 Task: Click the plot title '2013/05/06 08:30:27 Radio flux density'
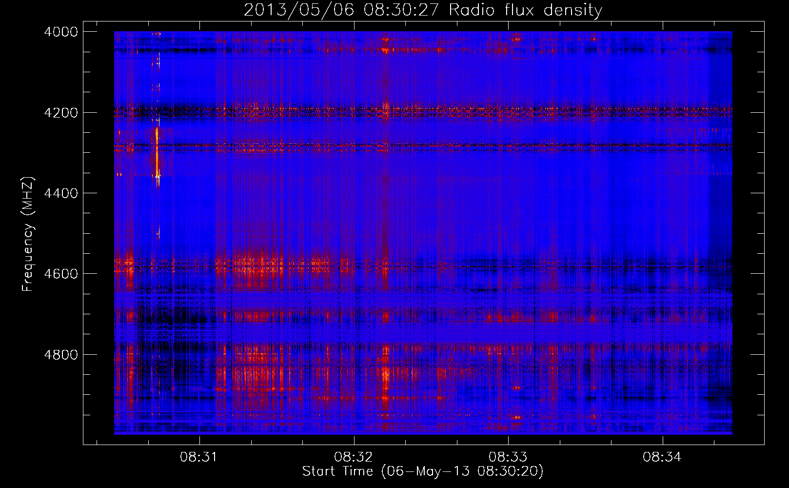pos(423,10)
